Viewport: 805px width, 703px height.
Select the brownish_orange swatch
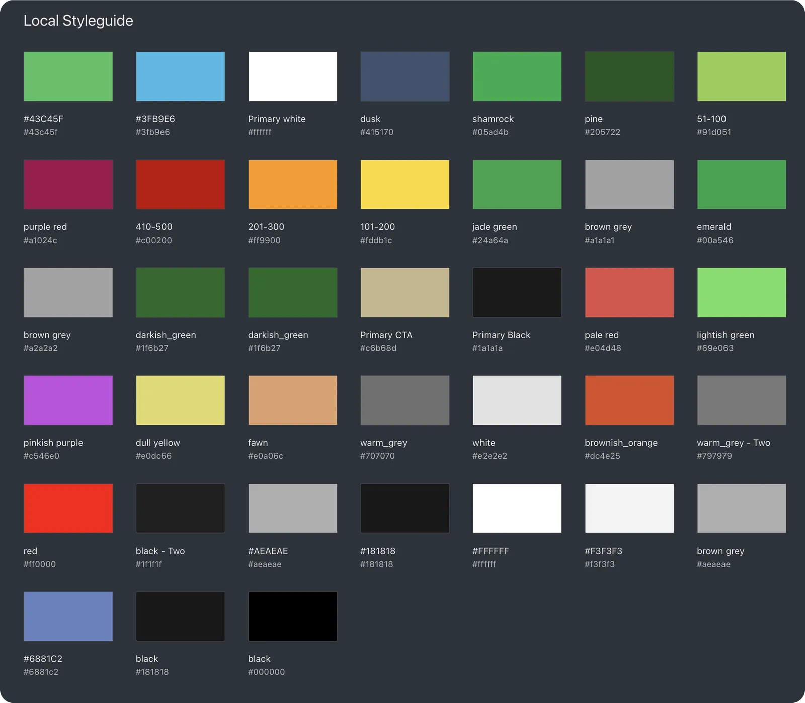pyautogui.click(x=629, y=400)
